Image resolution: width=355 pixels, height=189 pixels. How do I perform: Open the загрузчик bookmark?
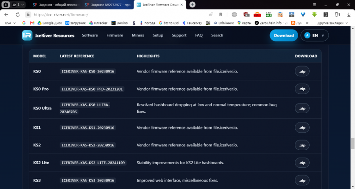pyautogui.click(x=75, y=23)
